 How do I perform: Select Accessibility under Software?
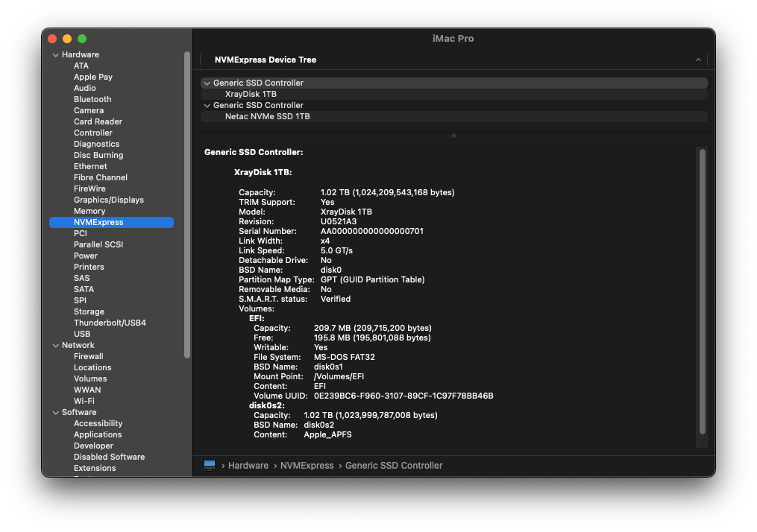[x=98, y=423]
